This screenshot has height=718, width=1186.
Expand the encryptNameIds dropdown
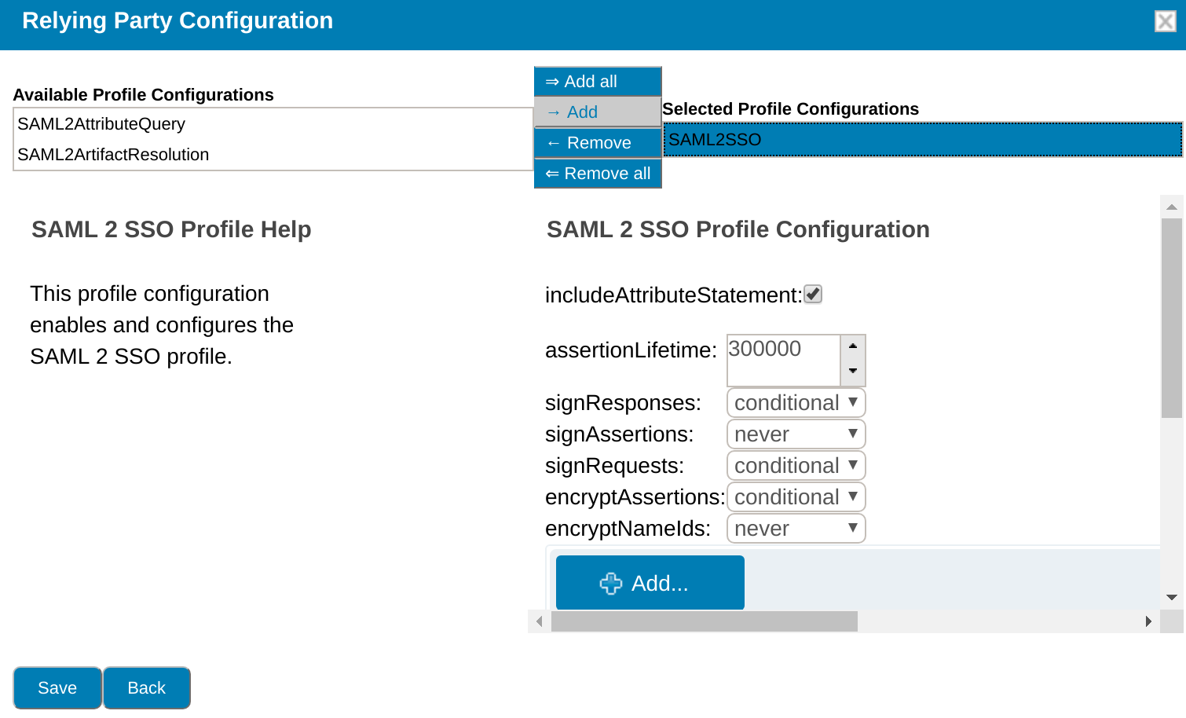(796, 529)
